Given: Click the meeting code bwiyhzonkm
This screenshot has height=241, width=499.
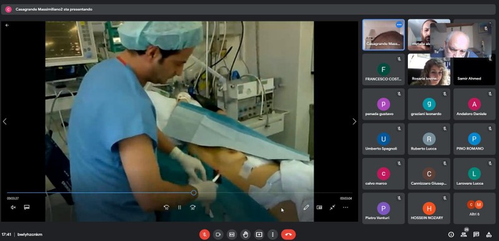Looking at the screenshot, I should click(x=30, y=235).
